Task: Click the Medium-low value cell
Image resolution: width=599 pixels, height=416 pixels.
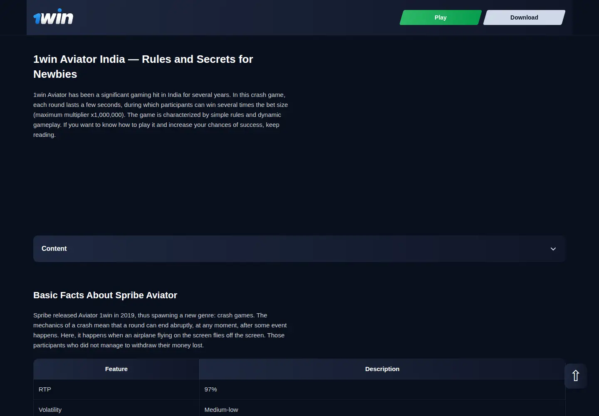Action: click(x=382, y=409)
